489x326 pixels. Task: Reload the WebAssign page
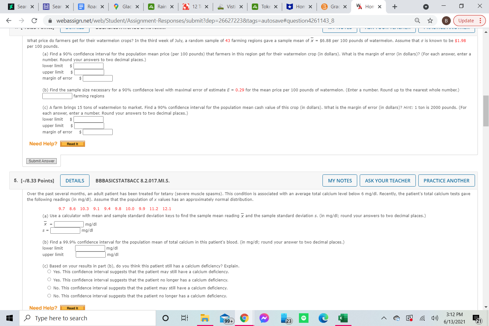coord(34,20)
